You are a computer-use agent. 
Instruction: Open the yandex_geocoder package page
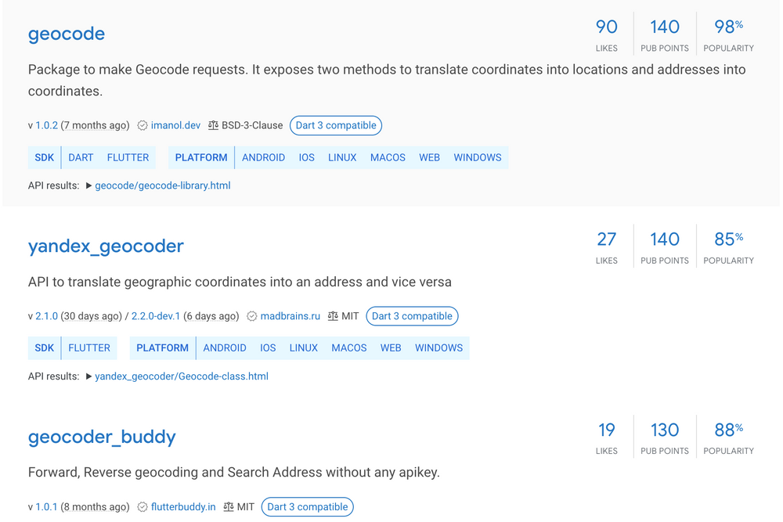106,246
